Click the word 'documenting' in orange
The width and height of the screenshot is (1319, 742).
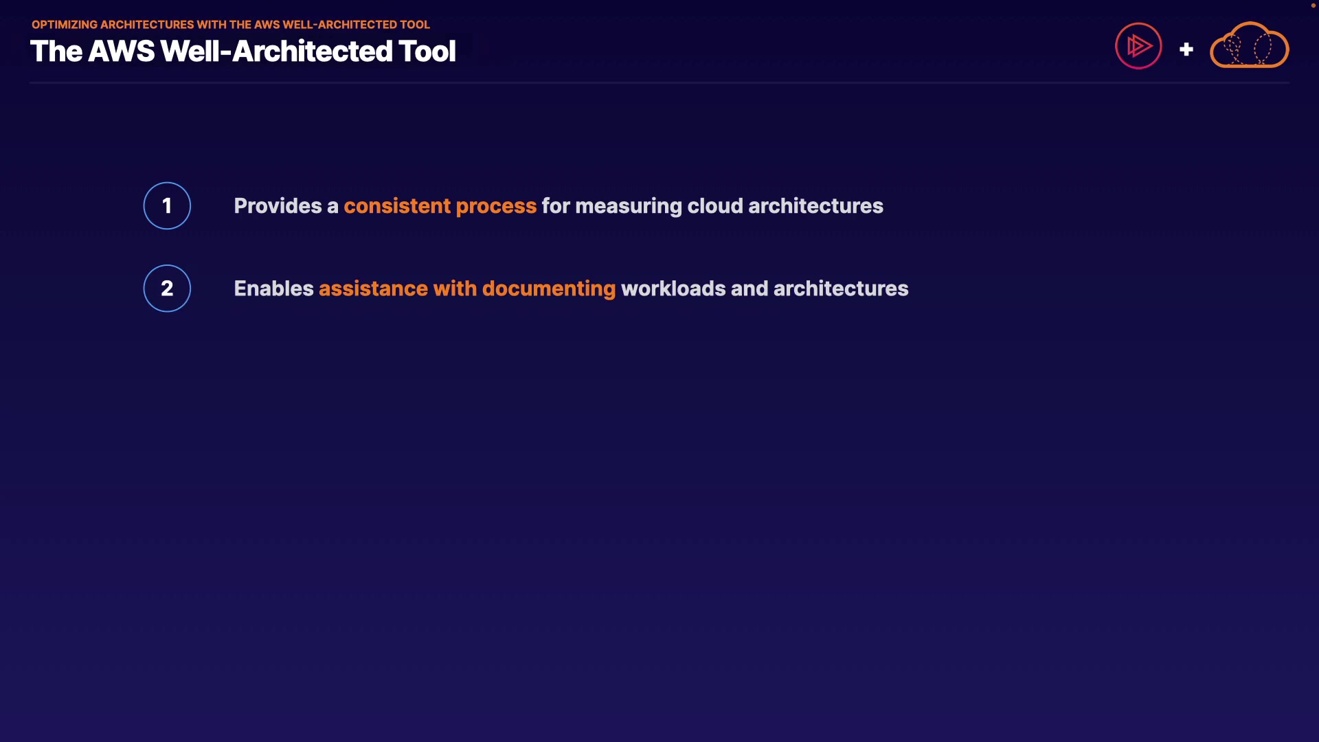(548, 289)
